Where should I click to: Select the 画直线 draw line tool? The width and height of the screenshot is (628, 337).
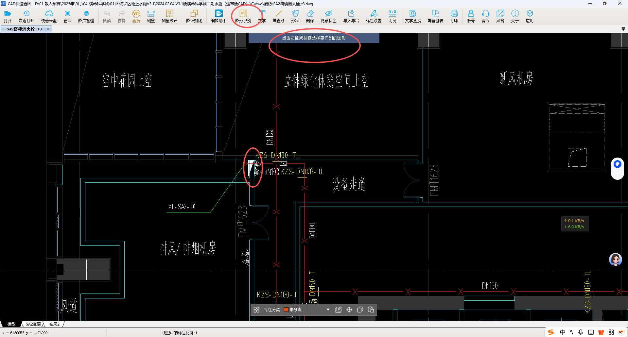pyautogui.click(x=278, y=16)
